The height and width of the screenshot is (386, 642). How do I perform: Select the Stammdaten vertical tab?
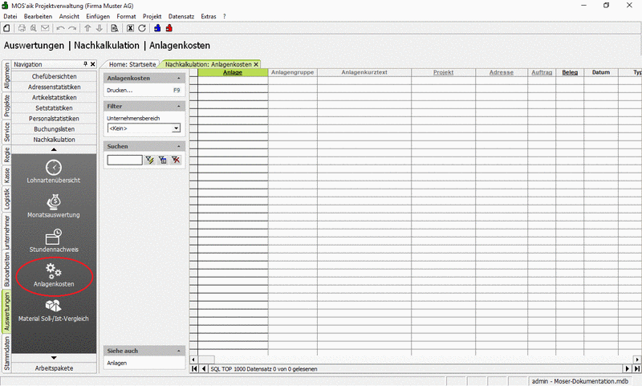pyautogui.click(x=6, y=354)
